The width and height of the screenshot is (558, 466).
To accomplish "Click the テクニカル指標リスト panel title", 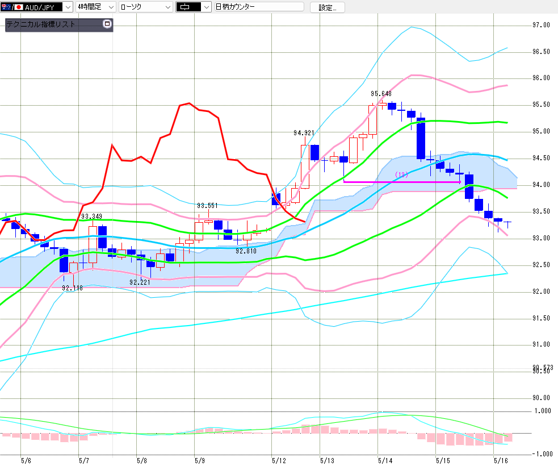I will pos(41,24).
